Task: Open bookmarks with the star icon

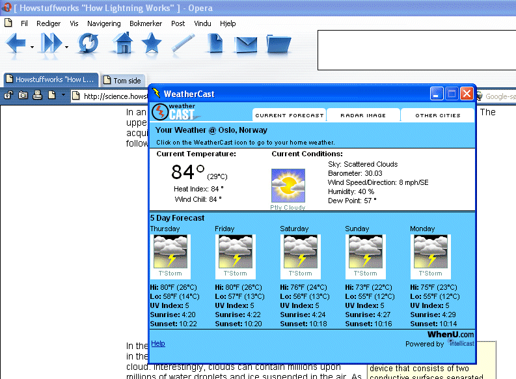Action: [152, 43]
